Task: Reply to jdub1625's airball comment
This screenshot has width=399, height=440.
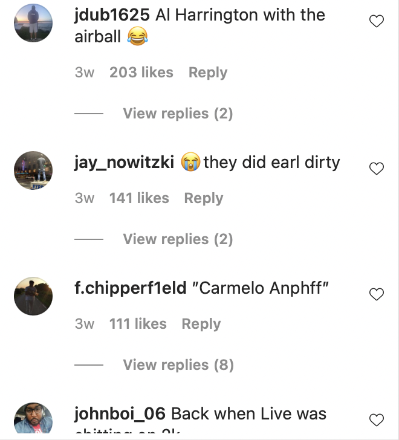Action: [x=208, y=73]
